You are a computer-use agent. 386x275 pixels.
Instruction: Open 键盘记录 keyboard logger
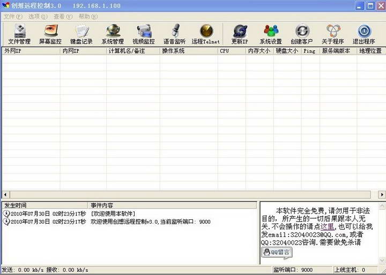81,34
